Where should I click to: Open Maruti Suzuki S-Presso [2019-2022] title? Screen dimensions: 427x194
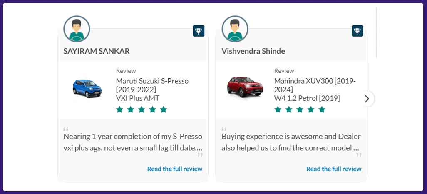(152, 85)
